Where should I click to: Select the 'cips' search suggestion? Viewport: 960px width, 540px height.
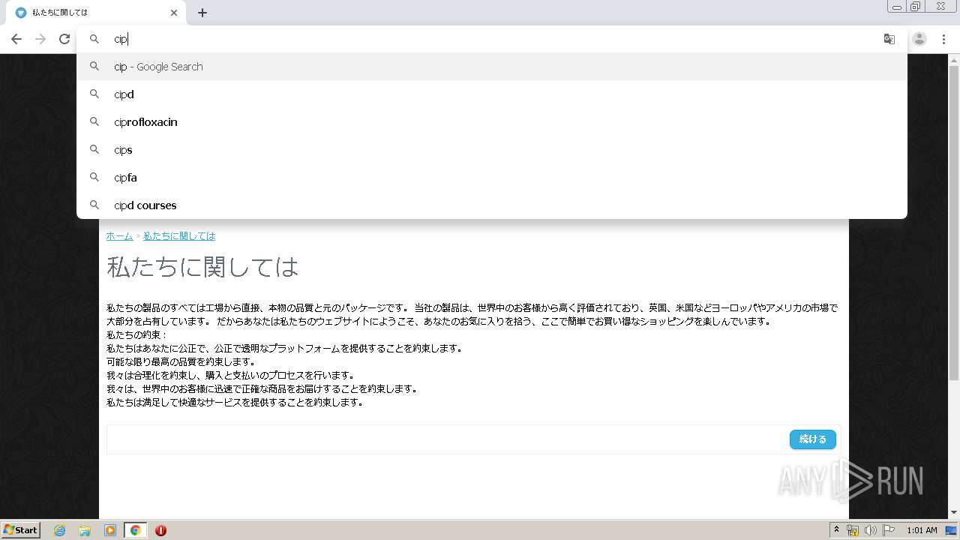coord(492,150)
